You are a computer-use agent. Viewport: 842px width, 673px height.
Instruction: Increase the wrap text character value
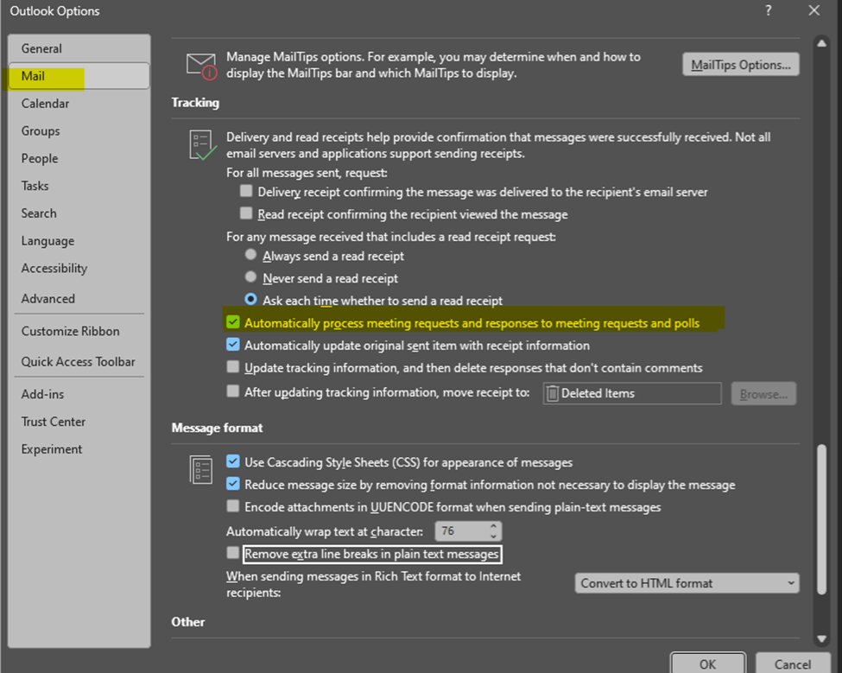pos(493,526)
